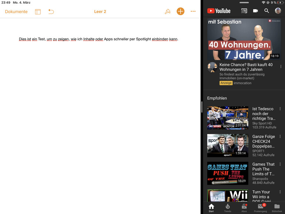Open options for the immocation ad video
The image size is (285, 214).
coord(281,67)
